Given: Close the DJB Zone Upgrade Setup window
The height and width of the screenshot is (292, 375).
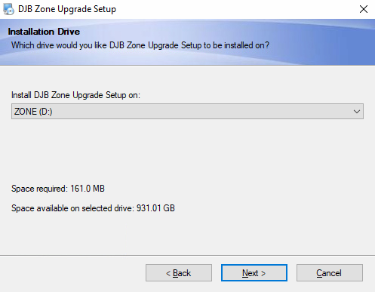Looking at the screenshot, I should (x=364, y=9).
